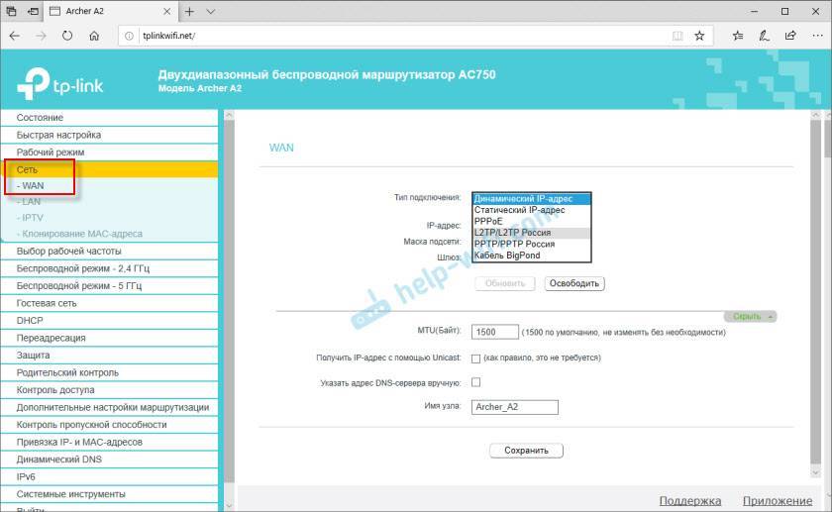This screenshot has width=832, height=512.
Task: Collapse advanced section with Скрыть toggle
Action: 752,317
